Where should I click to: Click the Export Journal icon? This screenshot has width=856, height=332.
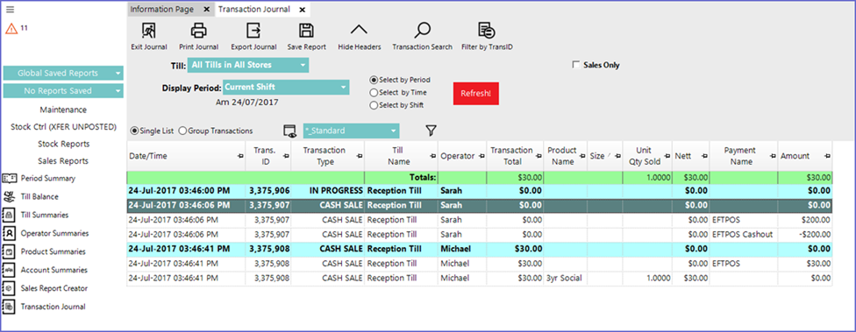253,30
